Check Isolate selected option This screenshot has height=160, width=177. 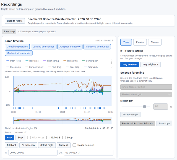pos(74,145)
